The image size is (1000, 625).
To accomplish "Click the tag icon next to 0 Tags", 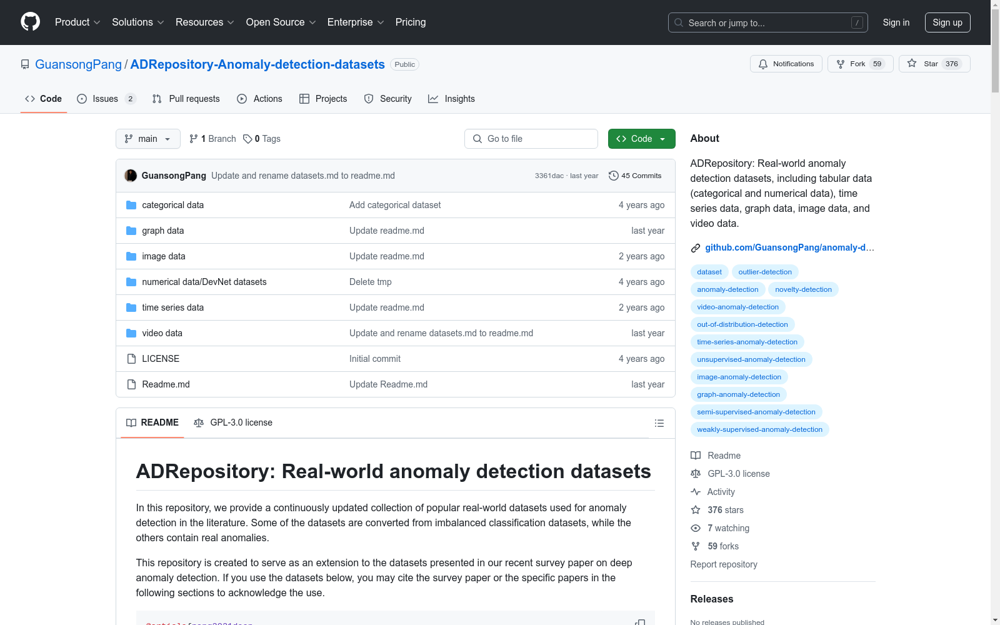I will pyautogui.click(x=247, y=139).
